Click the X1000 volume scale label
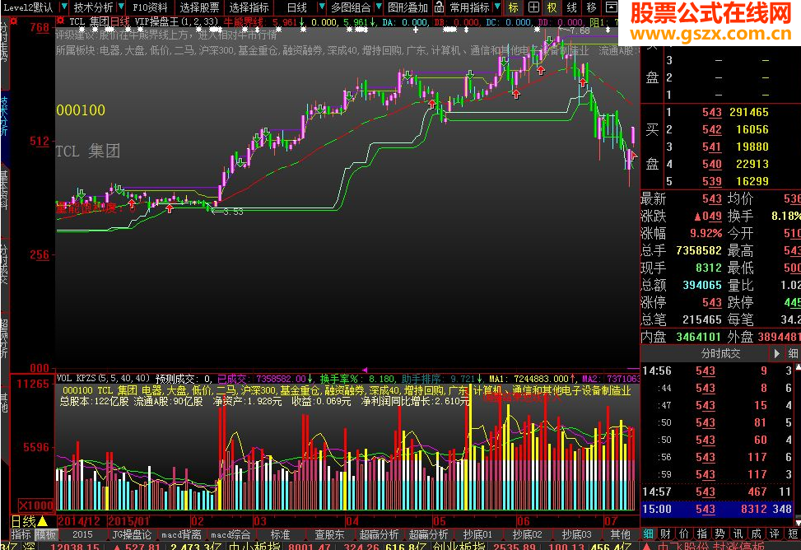 pos(35,506)
